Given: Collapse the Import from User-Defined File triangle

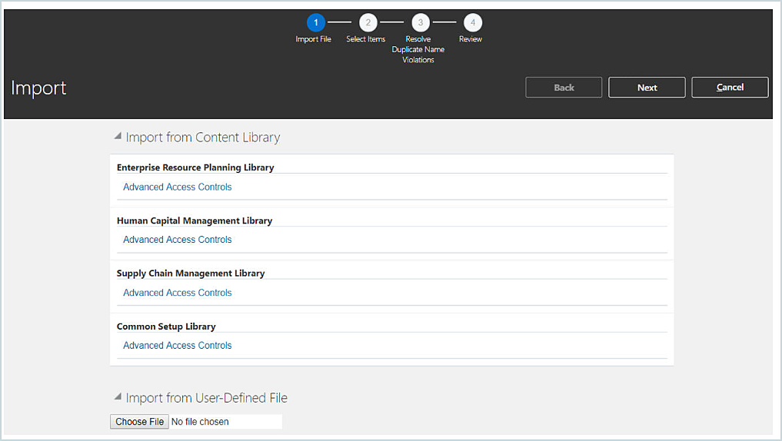Looking at the screenshot, I should [x=118, y=397].
